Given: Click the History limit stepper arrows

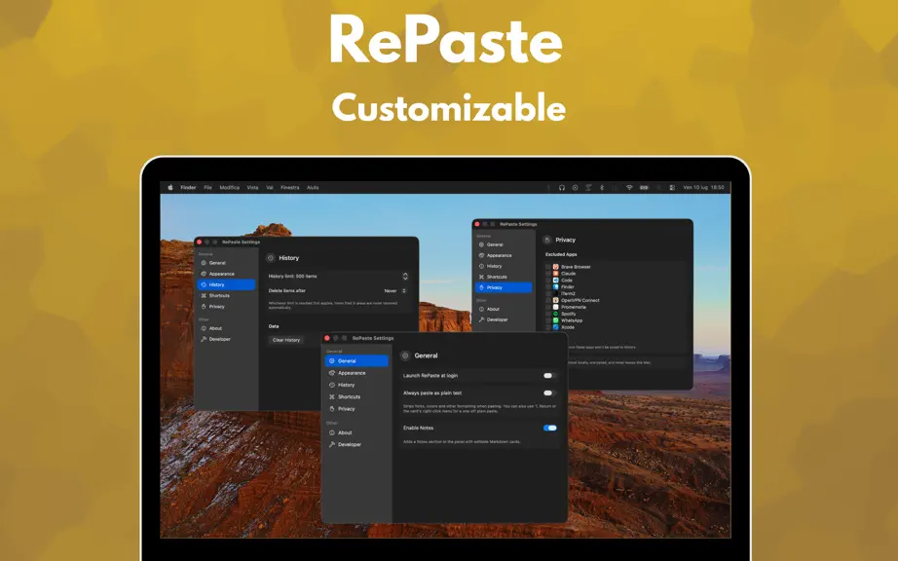Looking at the screenshot, I should click(x=405, y=276).
